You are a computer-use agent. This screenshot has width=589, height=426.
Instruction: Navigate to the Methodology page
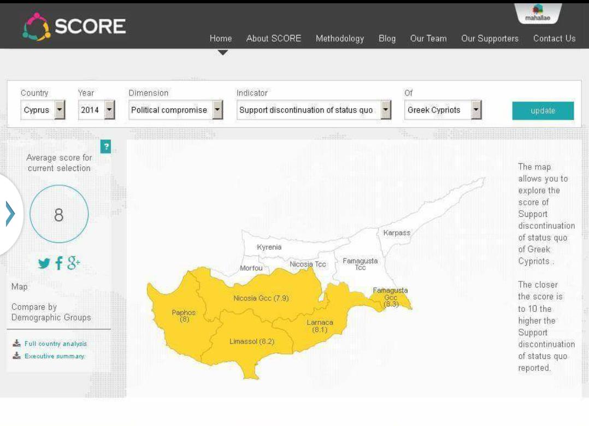(x=340, y=39)
